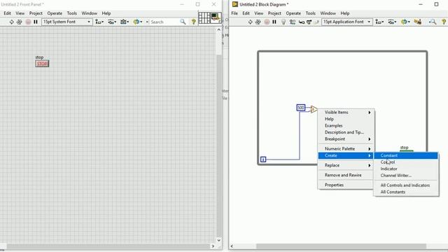Open Block Diagram Tools menu
The height and width of the screenshot is (252, 448).
310,13
